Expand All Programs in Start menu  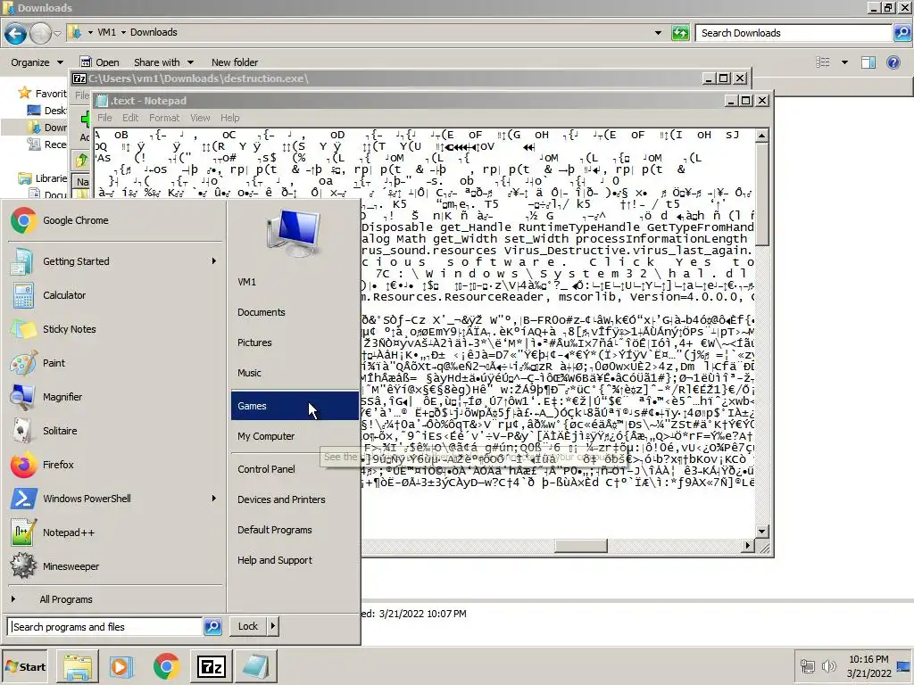(x=66, y=599)
